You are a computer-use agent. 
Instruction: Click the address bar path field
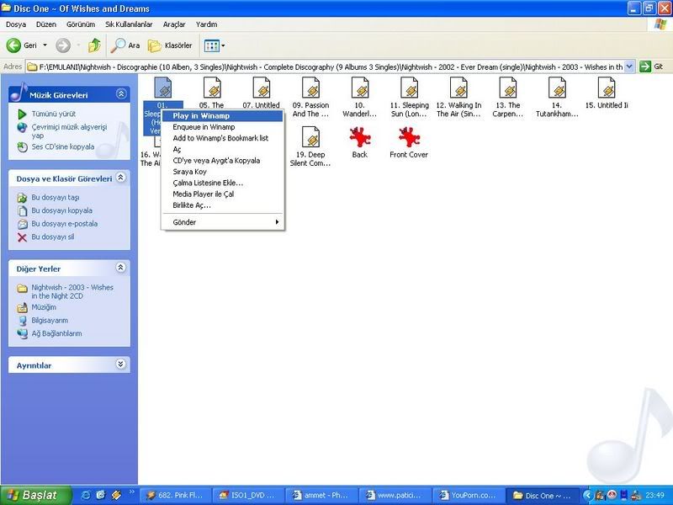click(325, 67)
